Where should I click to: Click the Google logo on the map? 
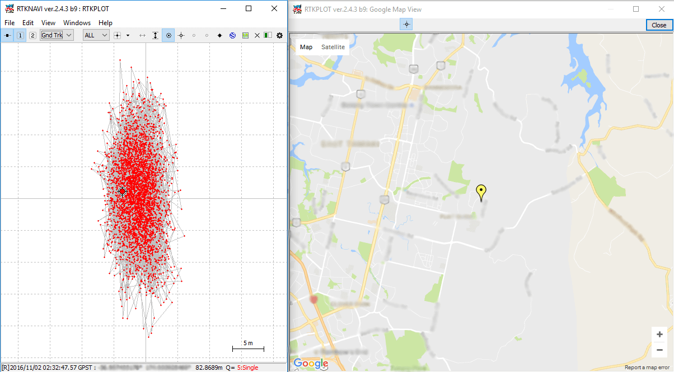[311, 364]
